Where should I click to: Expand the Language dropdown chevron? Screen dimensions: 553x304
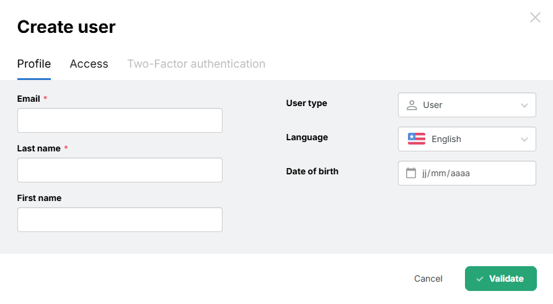524,140
